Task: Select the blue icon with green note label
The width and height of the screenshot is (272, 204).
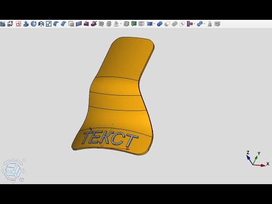Action: (134, 24)
